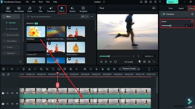Select Downloads in the sidebar
Screen dimensions: 195x109
pos(12,29)
